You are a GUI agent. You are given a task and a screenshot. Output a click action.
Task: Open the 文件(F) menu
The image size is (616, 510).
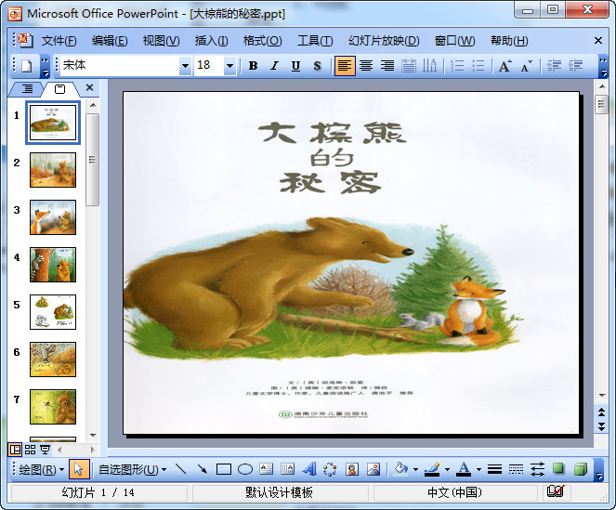click(59, 41)
